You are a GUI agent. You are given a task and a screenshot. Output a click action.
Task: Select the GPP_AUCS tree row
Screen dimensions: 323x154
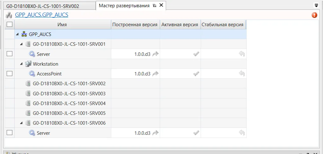126,34
